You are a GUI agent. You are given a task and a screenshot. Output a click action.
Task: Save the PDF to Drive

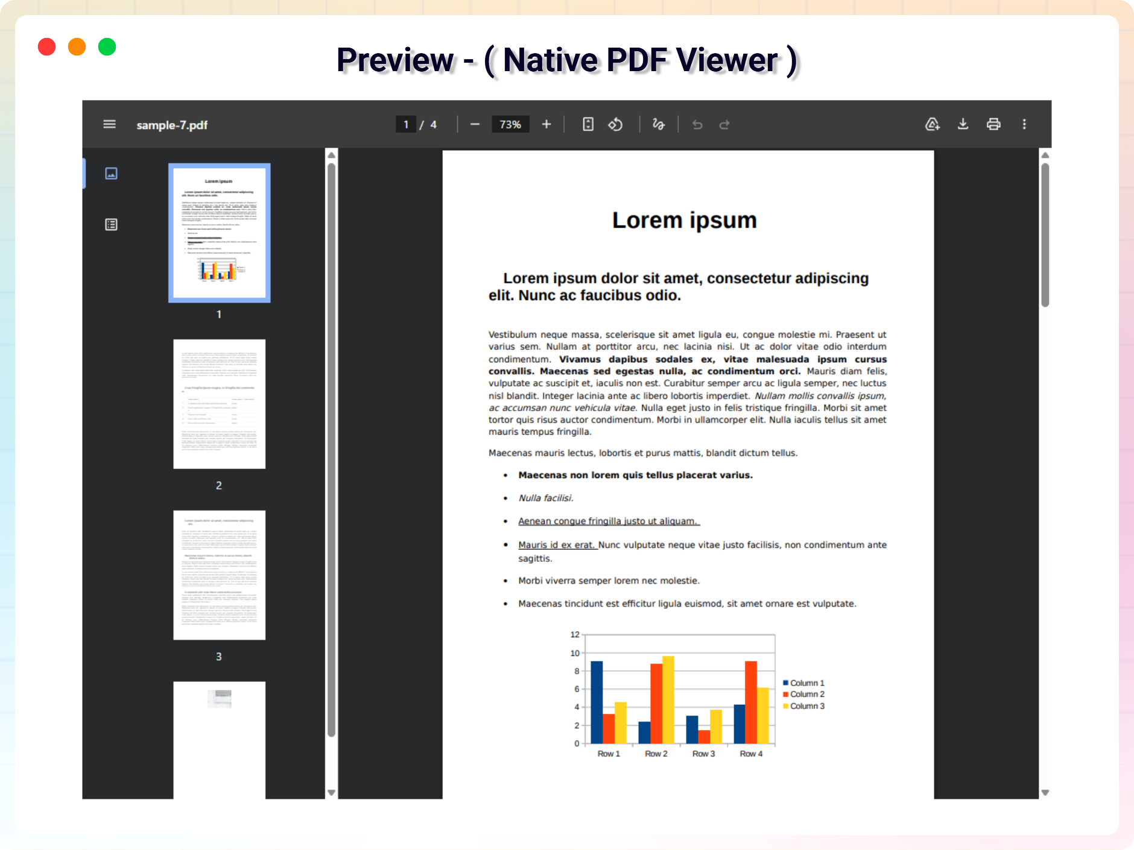pos(932,124)
